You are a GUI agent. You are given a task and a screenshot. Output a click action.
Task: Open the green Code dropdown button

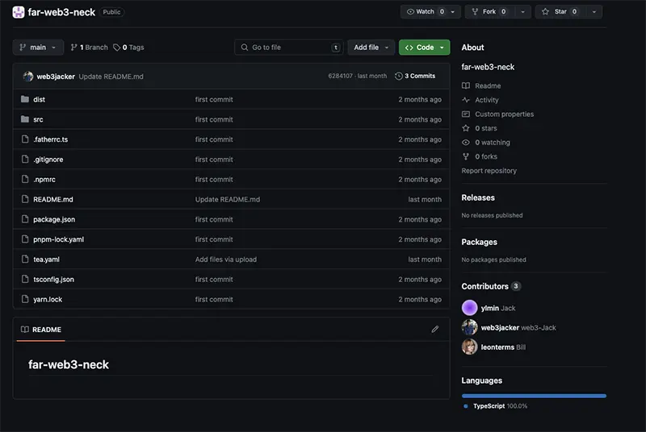pyautogui.click(x=425, y=48)
